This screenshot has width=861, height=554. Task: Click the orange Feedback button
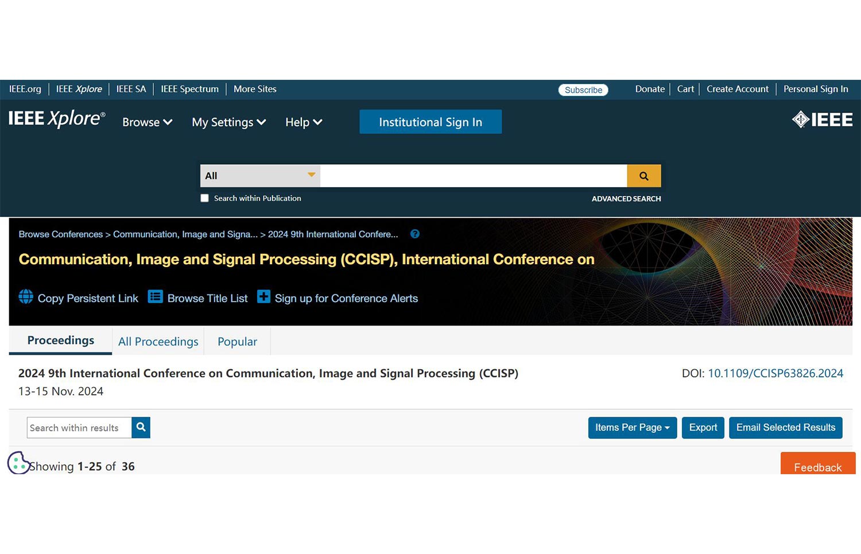pyautogui.click(x=817, y=466)
